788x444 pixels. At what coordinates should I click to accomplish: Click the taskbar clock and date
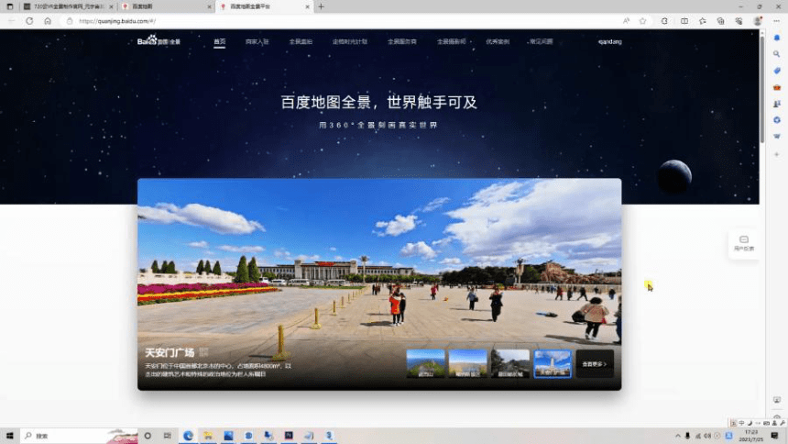tap(750, 436)
